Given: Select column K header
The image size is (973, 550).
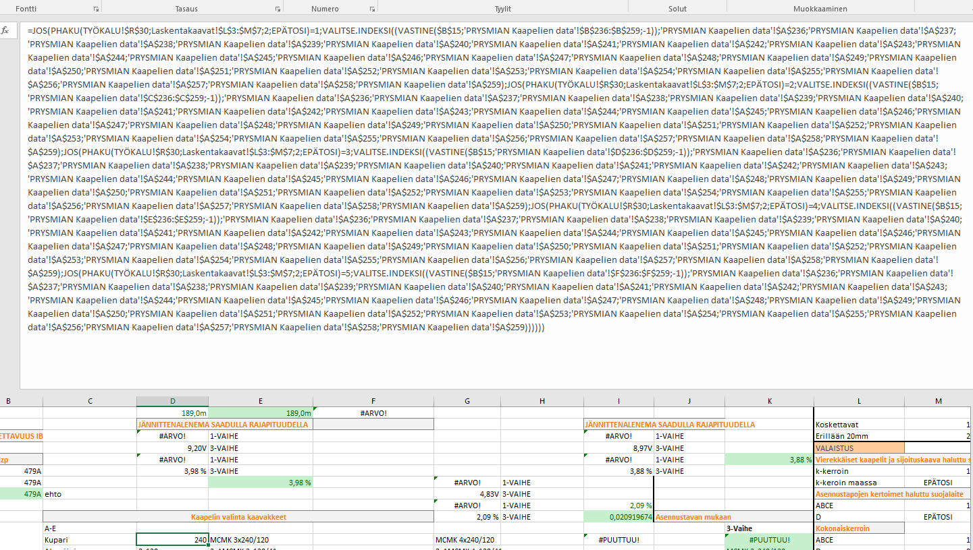Looking at the screenshot, I should coord(770,401).
